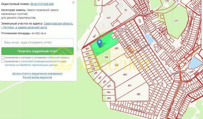The image size is (203, 119).
Task: Select parcel 392 on the map
Action: tap(104, 82)
